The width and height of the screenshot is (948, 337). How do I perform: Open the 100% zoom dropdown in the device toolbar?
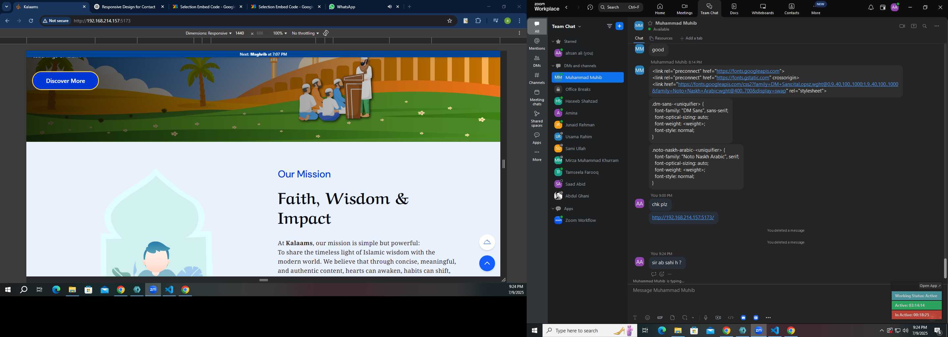click(280, 33)
